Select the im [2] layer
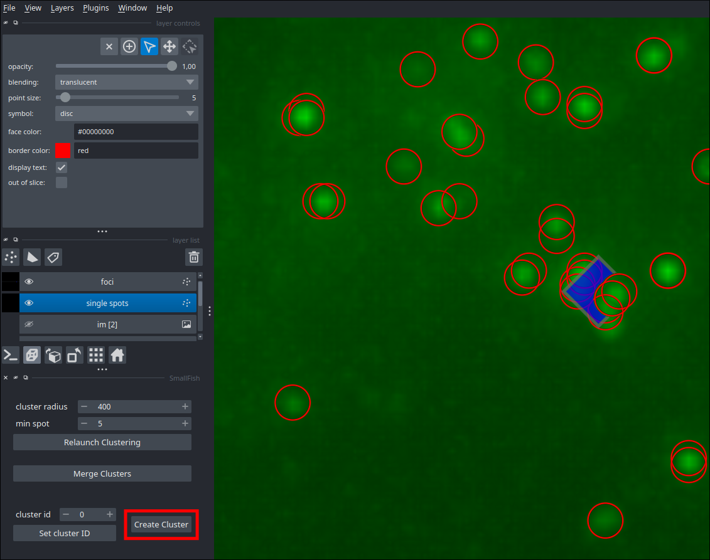Viewport: 710px width, 560px height. [x=107, y=324]
